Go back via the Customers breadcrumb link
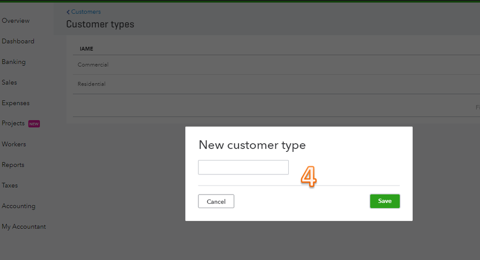The height and width of the screenshot is (260, 480). coord(84,12)
